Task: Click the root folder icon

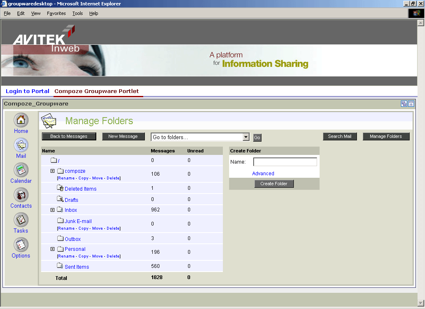Action: [54, 160]
